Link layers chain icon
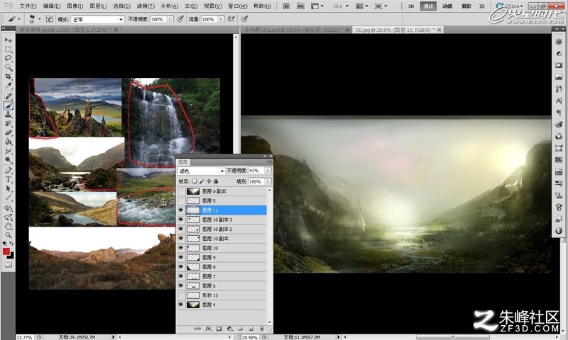 coord(197,329)
